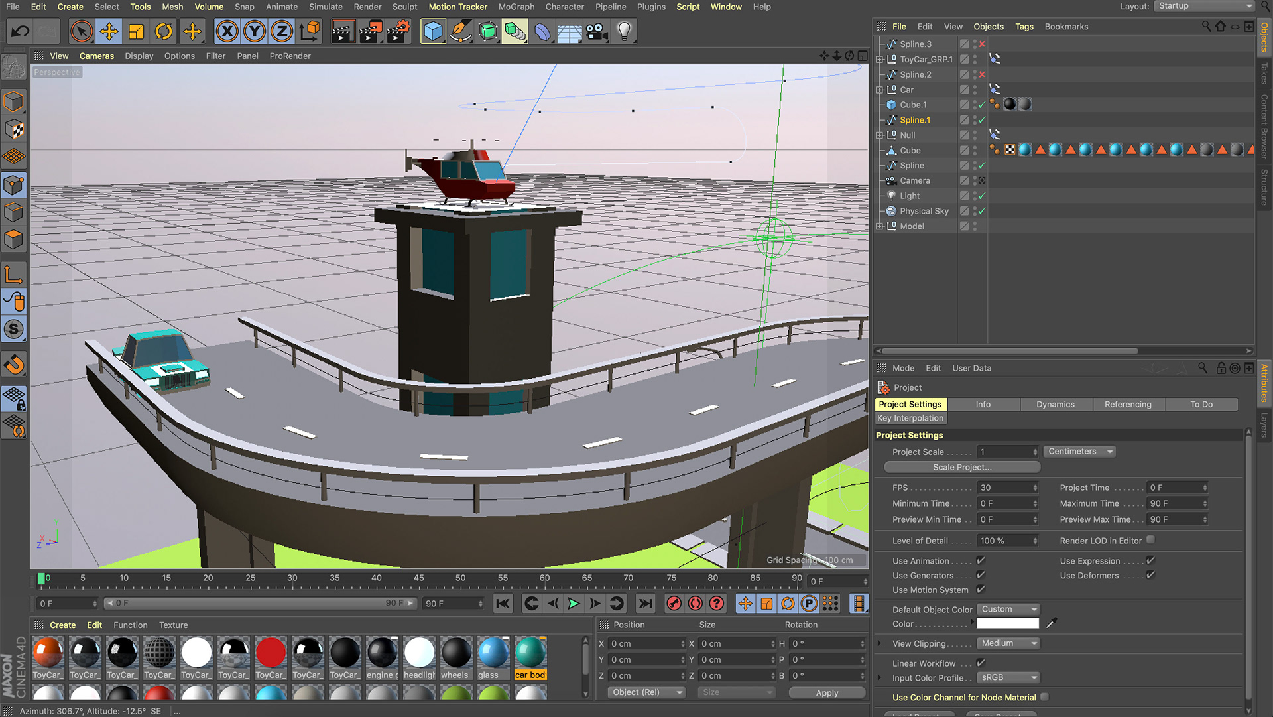
Task: Click the Record Active Objects keyframe button
Action: [x=674, y=604]
